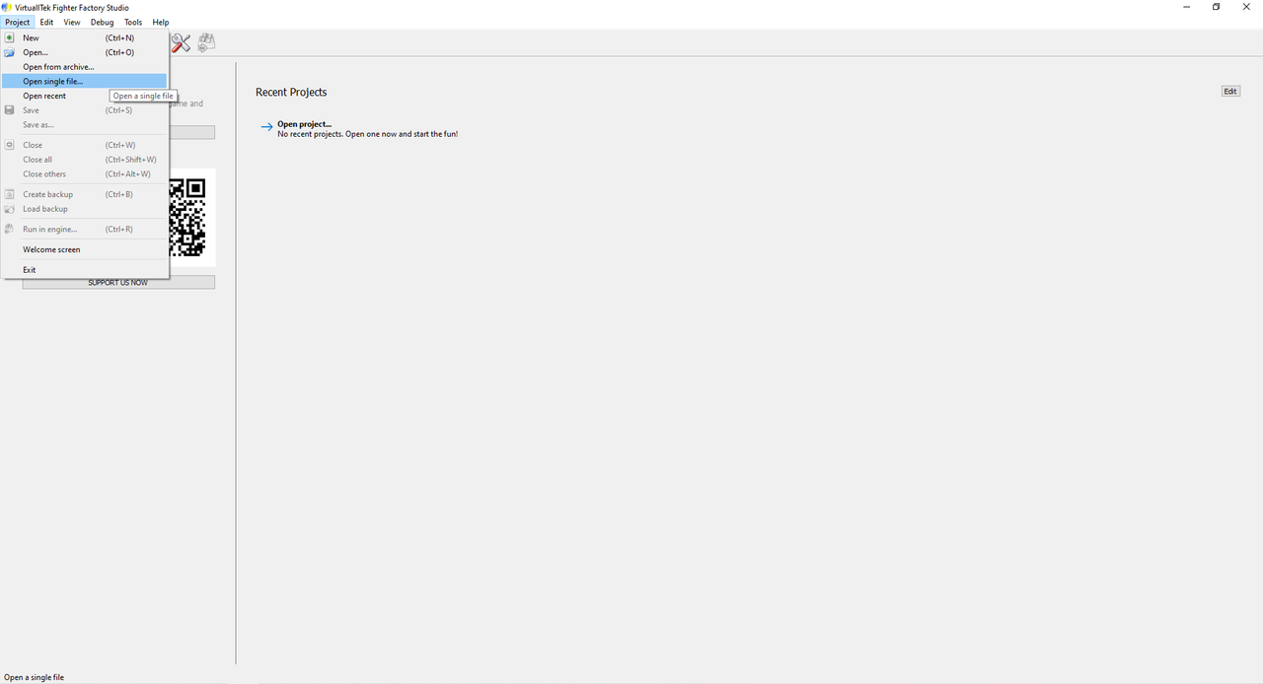This screenshot has width=1263, height=684.
Task: Click the SUPPORT US NOW button
Action: click(118, 283)
